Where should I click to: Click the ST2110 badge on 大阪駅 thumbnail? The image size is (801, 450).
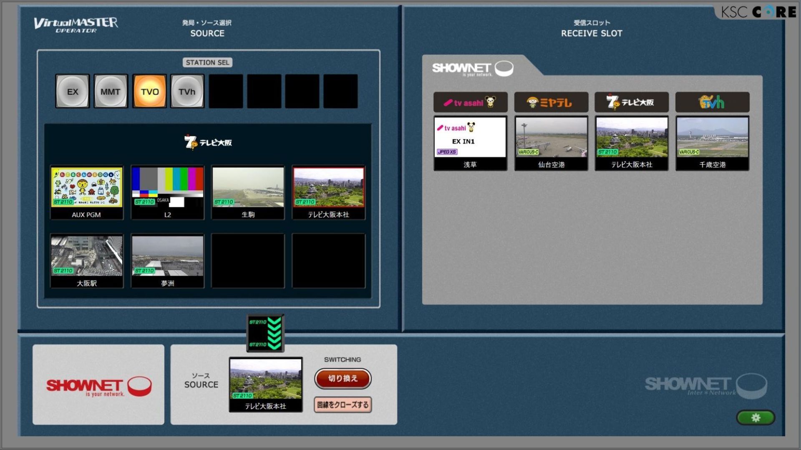click(x=63, y=271)
